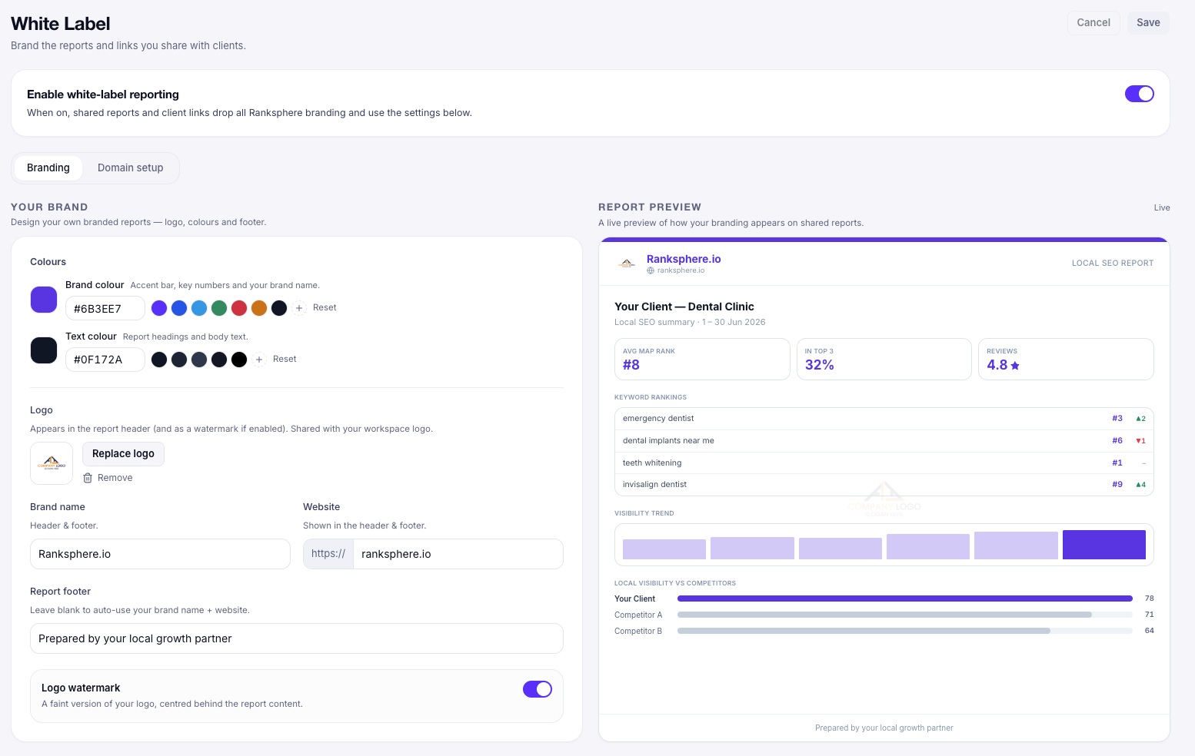Cancel the white label changes
Screen dimensions: 1195x756
click(x=1093, y=23)
